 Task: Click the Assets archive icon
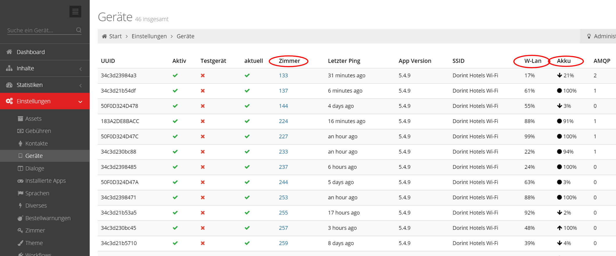[x=20, y=119]
